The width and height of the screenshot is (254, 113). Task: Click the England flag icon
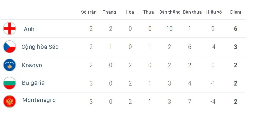point(10,29)
